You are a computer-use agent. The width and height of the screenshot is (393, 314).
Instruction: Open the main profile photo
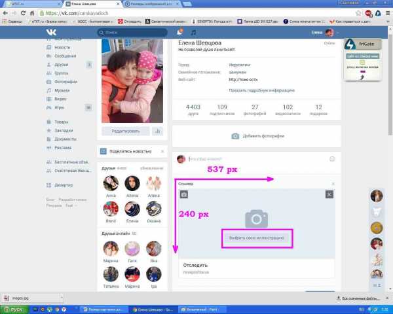point(132,81)
